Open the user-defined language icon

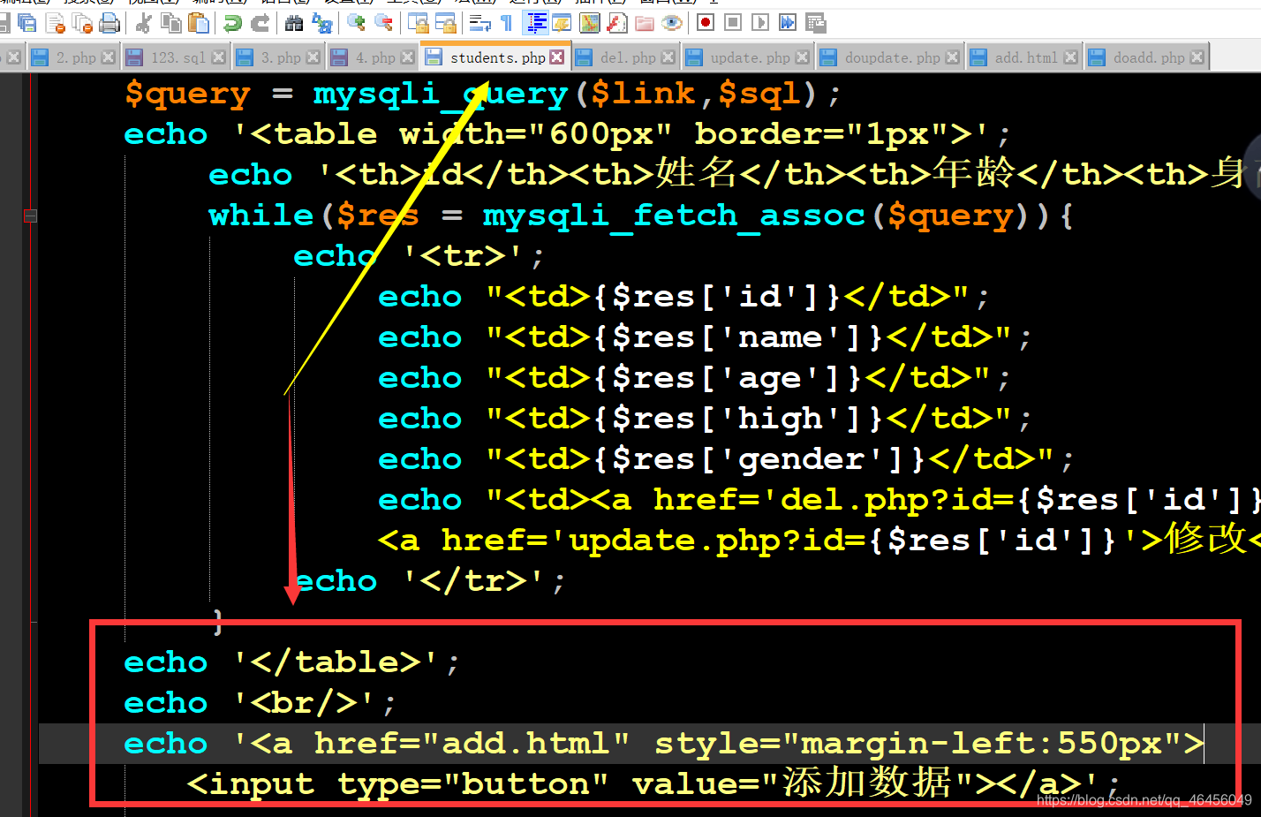pos(562,23)
